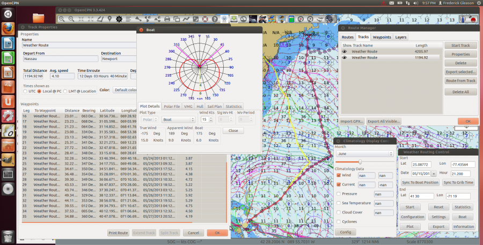
Task: Click the zoom out magnifier toolbar icon
Action: [71, 19]
